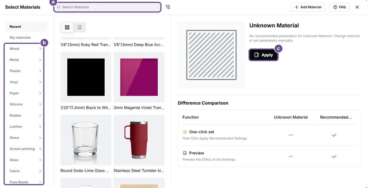Click the Unknown Material column header
Screen dimensions: 367x188
pyautogui.click(x=291, y=117)
